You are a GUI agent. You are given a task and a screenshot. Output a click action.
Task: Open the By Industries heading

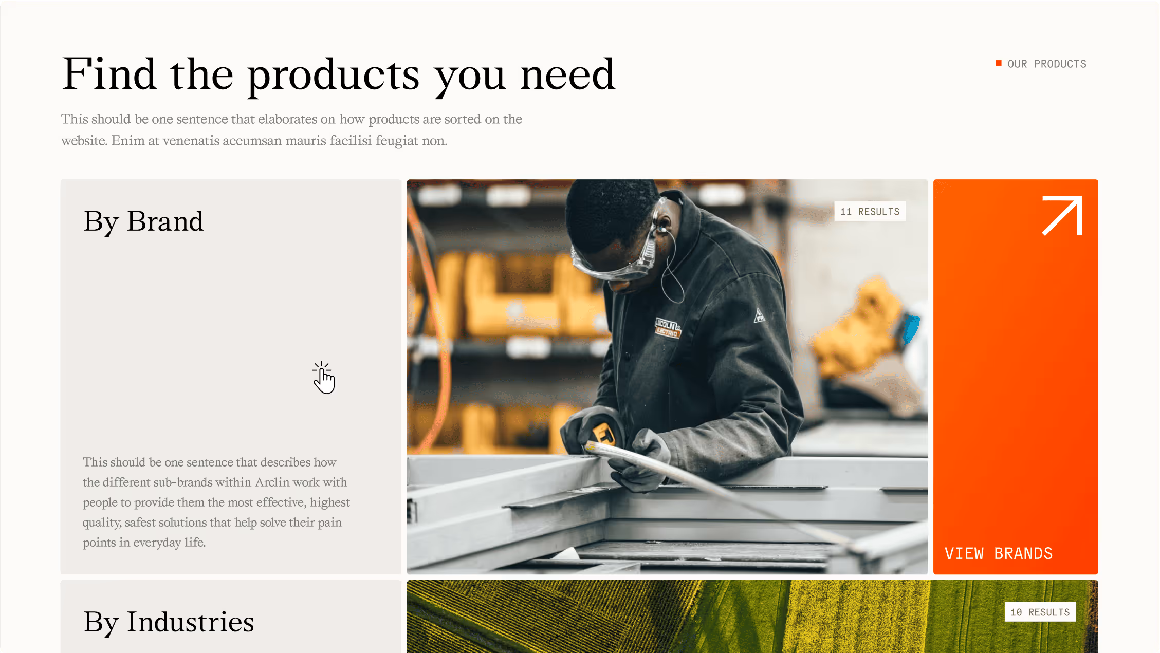tap(169, 622)
